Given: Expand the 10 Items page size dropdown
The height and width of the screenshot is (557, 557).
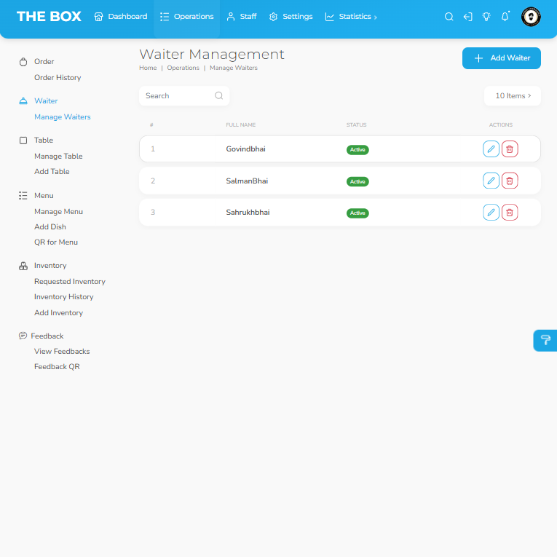Looking at the screenshot, I should [513, 96].
